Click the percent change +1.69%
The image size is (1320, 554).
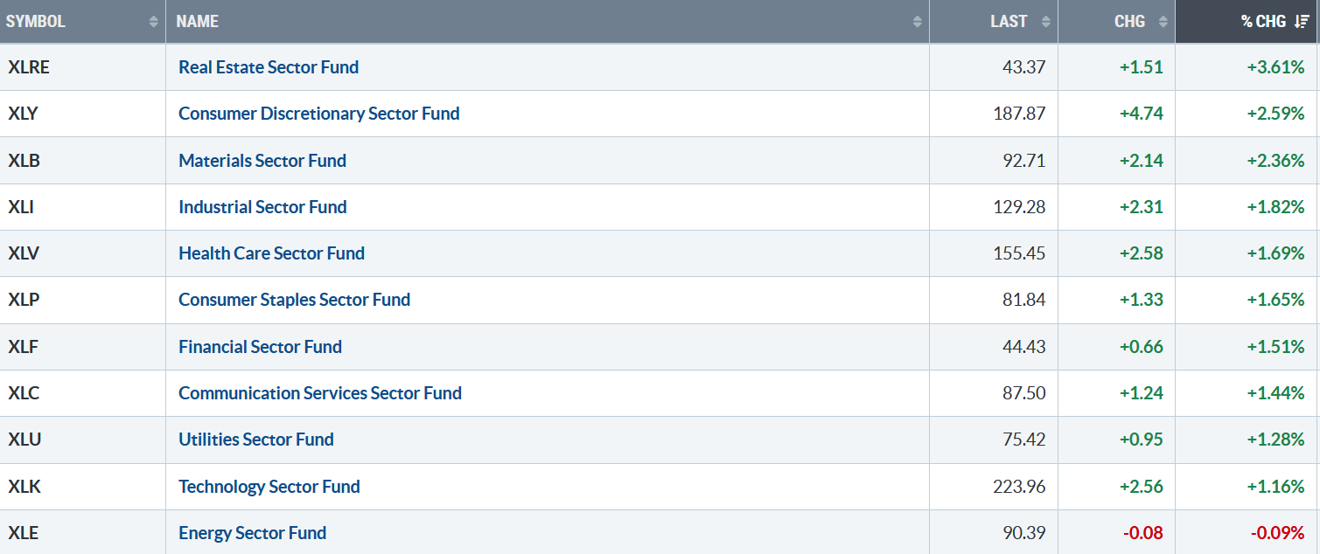tap(1275, 253)
